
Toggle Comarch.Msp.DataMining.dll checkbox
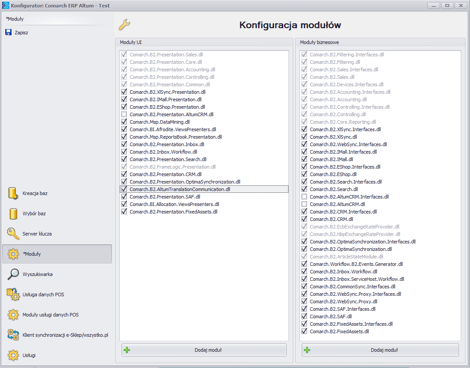click(124, 121)
